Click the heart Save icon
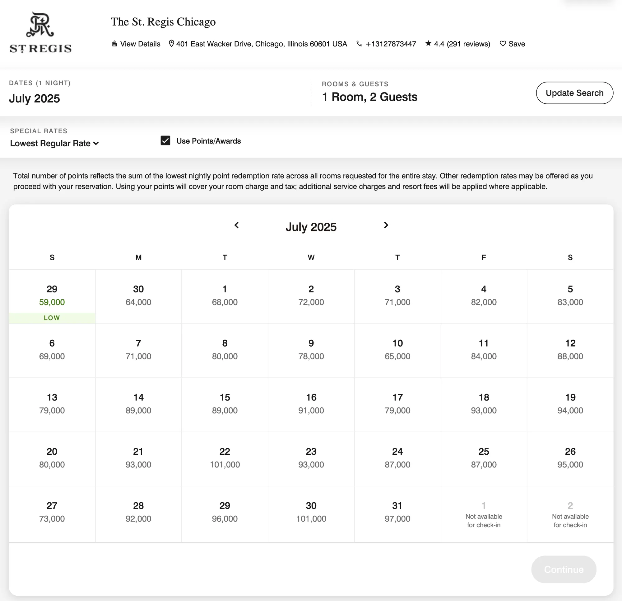The width and height of the screenshot is (622, 601). 503,44
